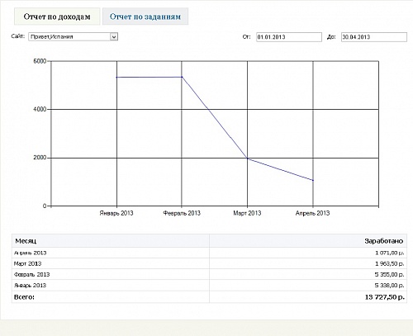The height and width of the screenshot is (336, 413).
Task: Click the Апрель 2013 axis label
Action: (x=312, y=213)
